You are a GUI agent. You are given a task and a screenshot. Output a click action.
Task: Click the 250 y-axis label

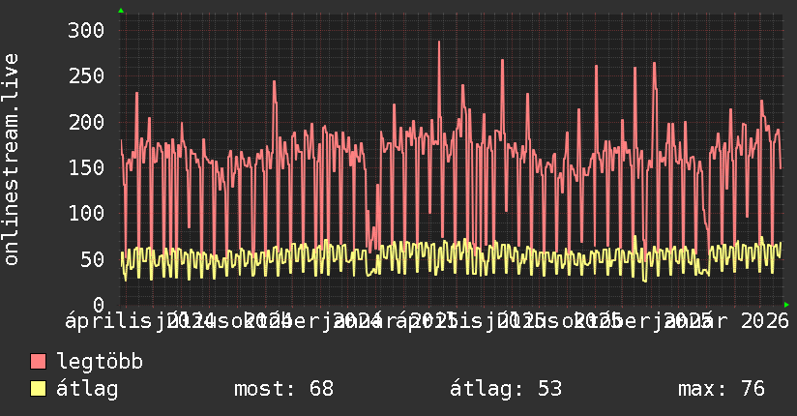(x=86, y=76)
